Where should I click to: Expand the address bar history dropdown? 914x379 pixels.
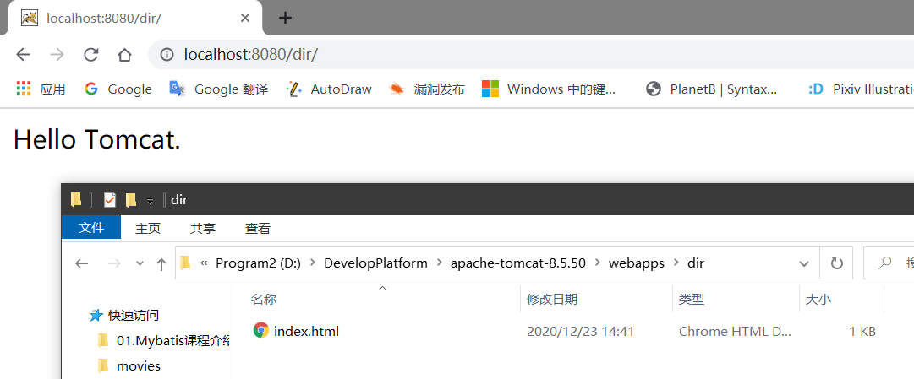tap(805, 263)
